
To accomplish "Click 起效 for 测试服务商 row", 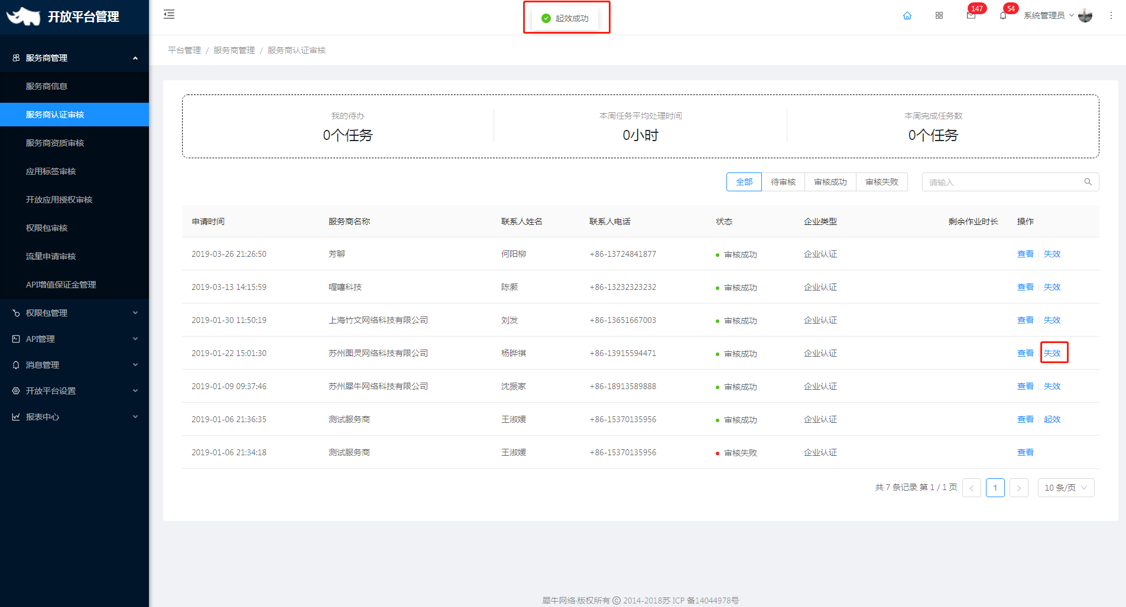I will (x=1052, y=419).
